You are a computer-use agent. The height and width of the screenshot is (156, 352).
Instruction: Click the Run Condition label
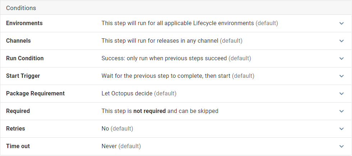click(x=25, y=58)
